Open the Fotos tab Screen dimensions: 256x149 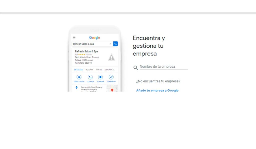tap(99, 70)
